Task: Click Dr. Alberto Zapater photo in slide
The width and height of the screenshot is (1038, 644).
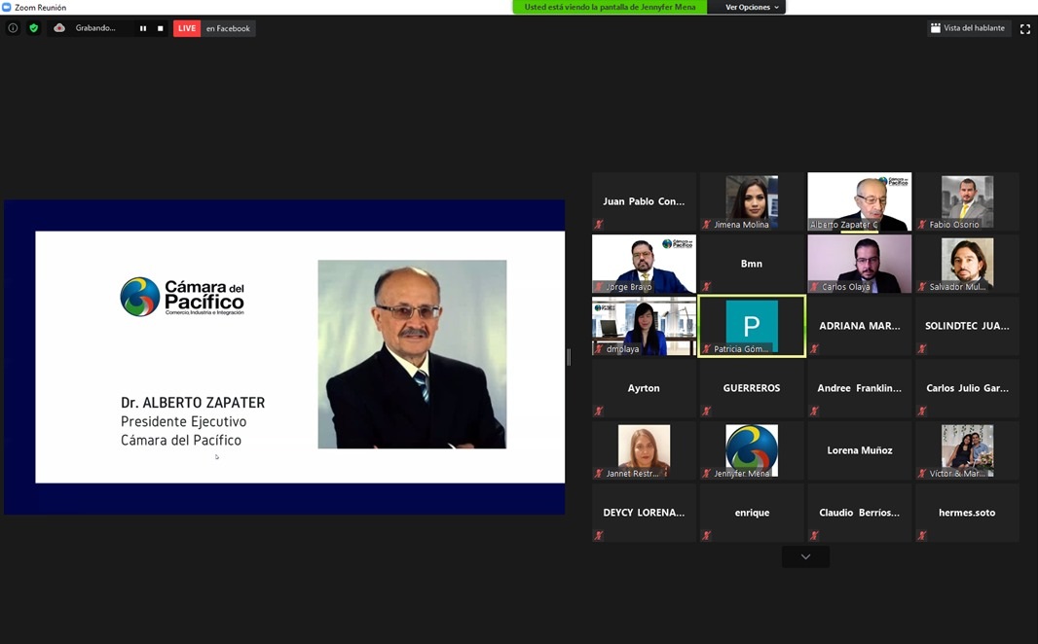Action: click(413, 354)
